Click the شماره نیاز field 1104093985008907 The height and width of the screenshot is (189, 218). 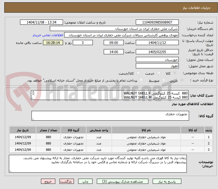(157, 22)
